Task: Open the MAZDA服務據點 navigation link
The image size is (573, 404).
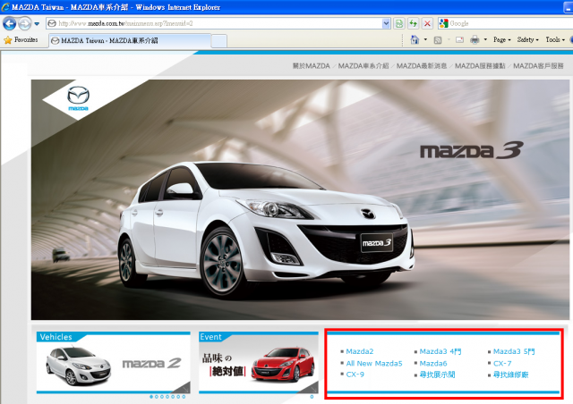Action: (480, 66)
